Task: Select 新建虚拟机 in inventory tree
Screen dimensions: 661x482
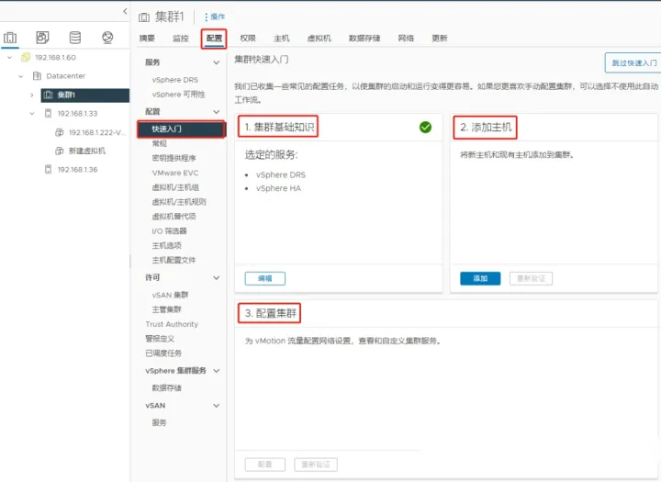Action: 87,151
